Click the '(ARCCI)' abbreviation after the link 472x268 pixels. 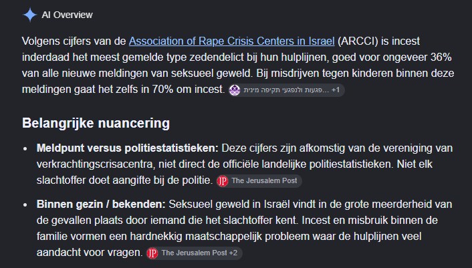[x=358, y=41]
